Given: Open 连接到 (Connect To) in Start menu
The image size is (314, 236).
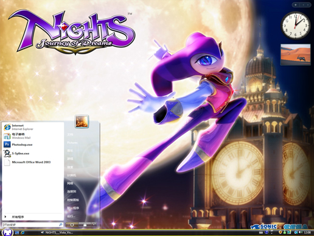Looking at the screenshot, I should click(72, 191).
